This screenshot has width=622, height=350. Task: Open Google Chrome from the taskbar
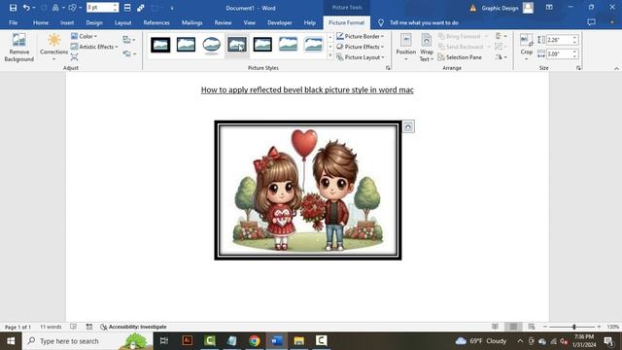point(255,340)
